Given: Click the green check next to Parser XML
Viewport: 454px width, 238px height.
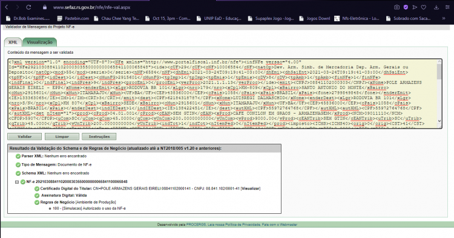Looking at the screenshot, I should 18,156.
